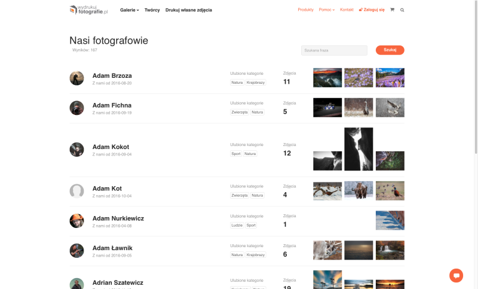The image size is (478, 289).
Task: Click the search magnifier icon in header
Action: 402,10
